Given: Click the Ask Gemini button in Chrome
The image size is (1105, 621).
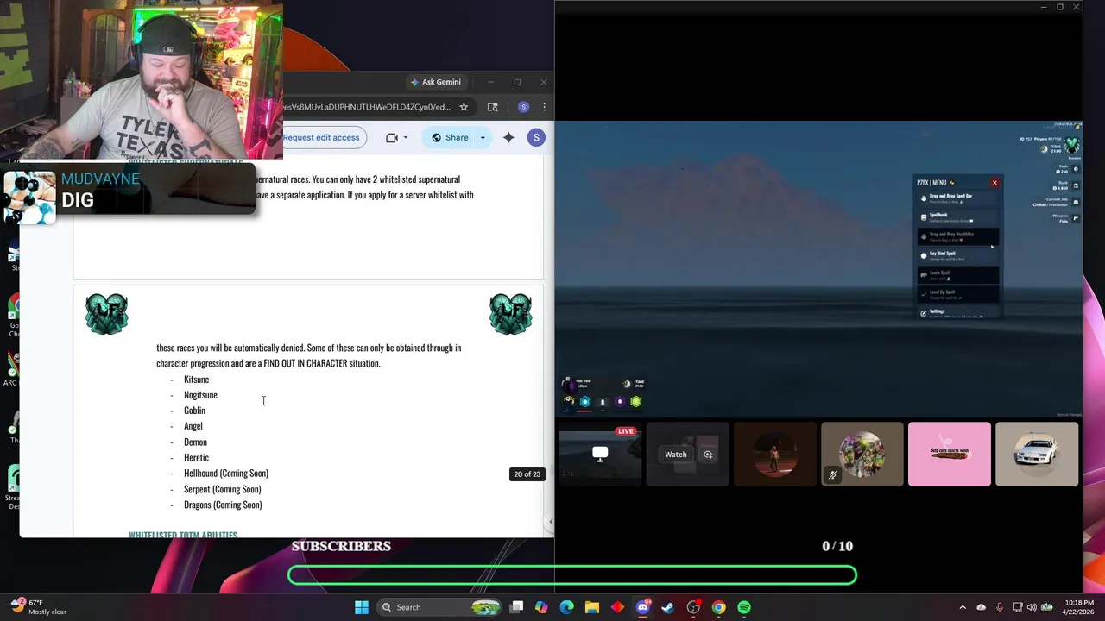Looking at the screenshot, I should (436, 82).
